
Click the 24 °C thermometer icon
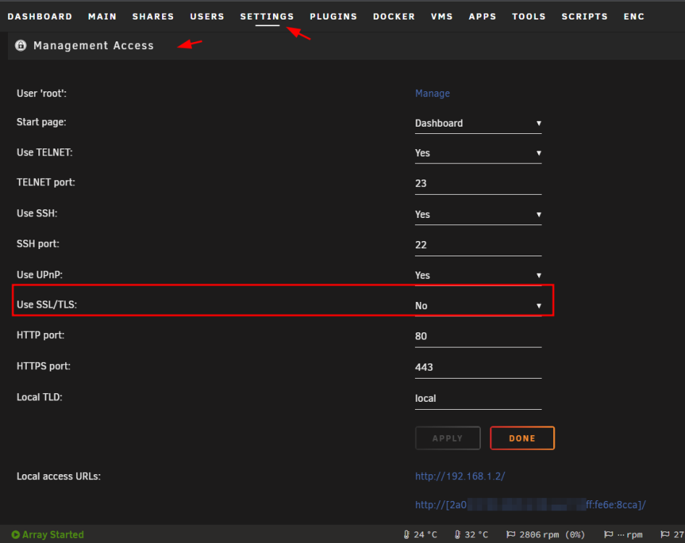click(407, 535)
